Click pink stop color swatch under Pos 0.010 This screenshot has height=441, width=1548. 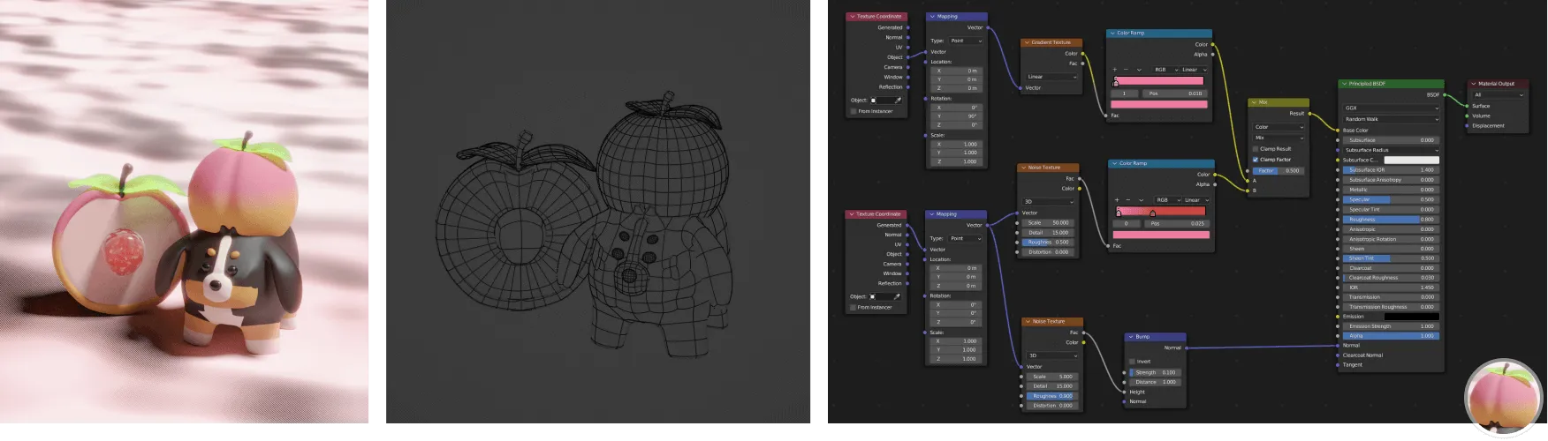tap(1160, 104)
